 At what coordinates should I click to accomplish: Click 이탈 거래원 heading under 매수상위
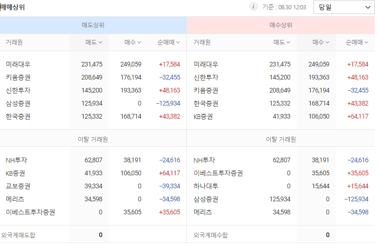[x=281, y=139]
